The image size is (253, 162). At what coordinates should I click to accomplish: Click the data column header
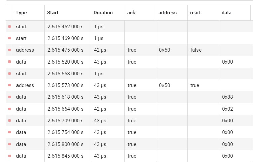click(226, 13)
